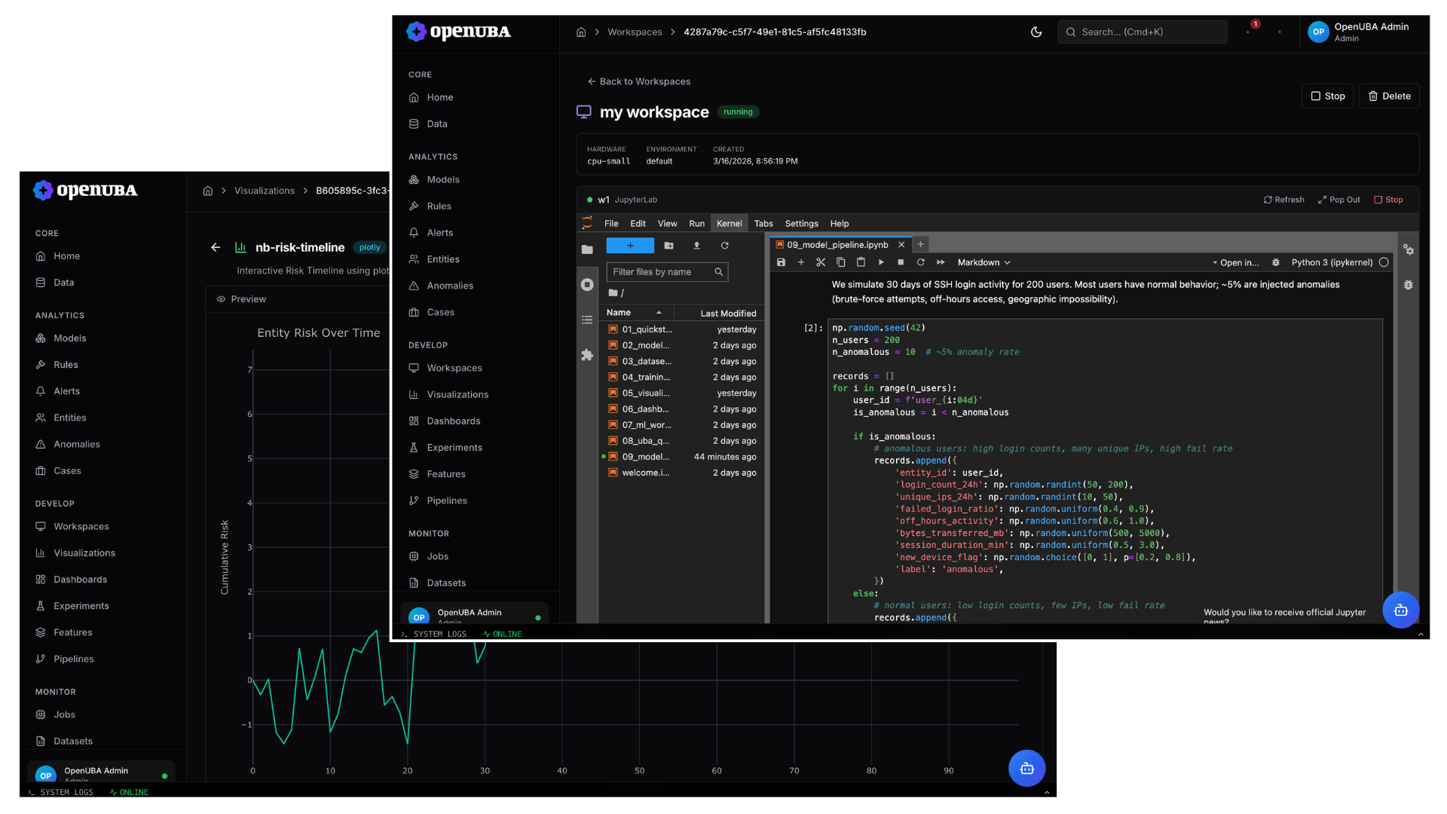
Task: Select the file browser icon in JupyterLab sidebar
Action: click(x=587, y=249)
